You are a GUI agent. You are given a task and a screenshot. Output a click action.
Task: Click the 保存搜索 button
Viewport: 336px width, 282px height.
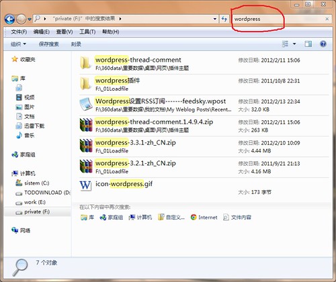coord(48,44)
